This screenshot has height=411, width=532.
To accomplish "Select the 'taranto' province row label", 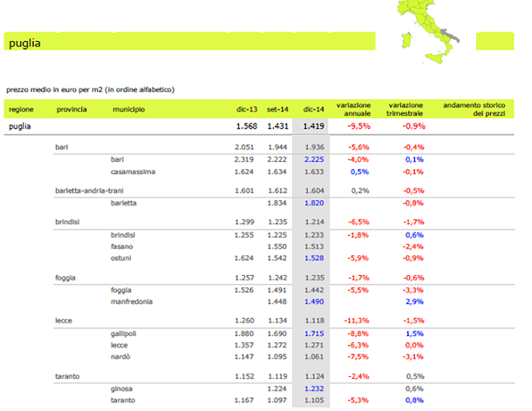I will [x=67, y=376].
